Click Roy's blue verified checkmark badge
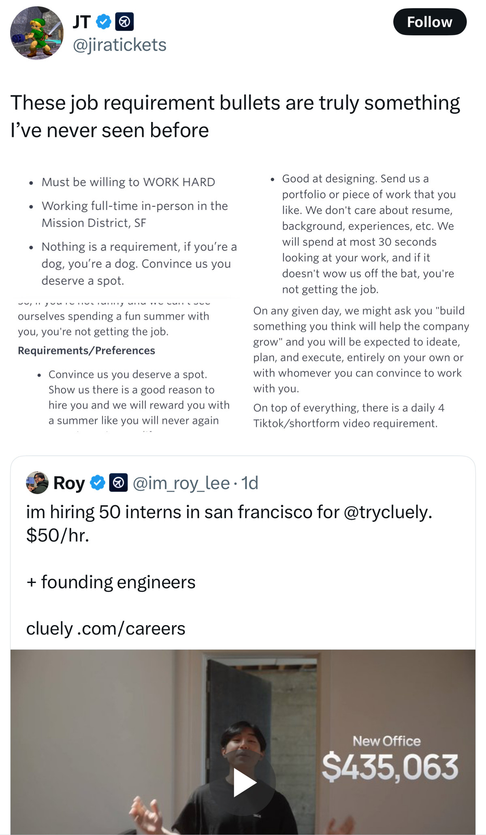Viewport: 486px width, 835px height. pos(98,483)
